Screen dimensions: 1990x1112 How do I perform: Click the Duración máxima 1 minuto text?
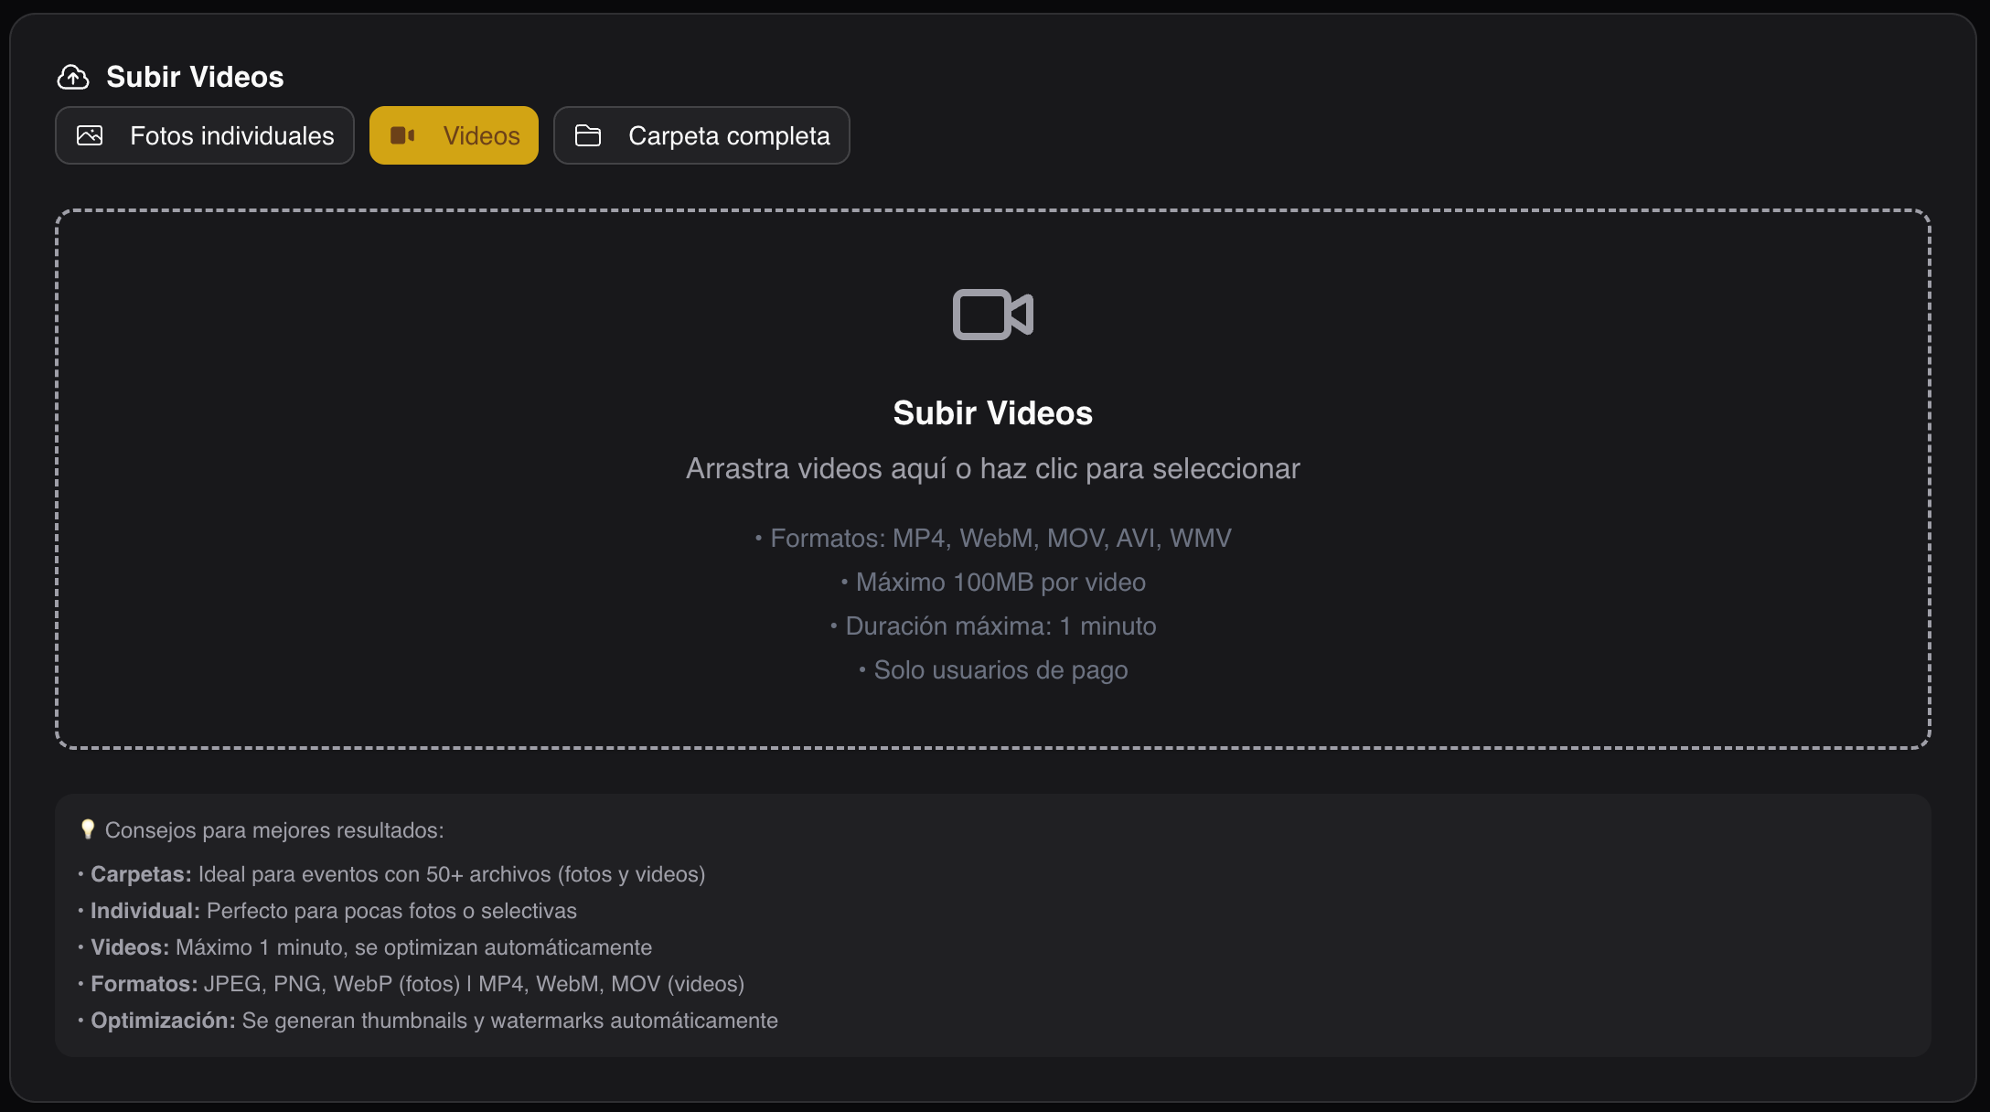[x=992, y=625]
